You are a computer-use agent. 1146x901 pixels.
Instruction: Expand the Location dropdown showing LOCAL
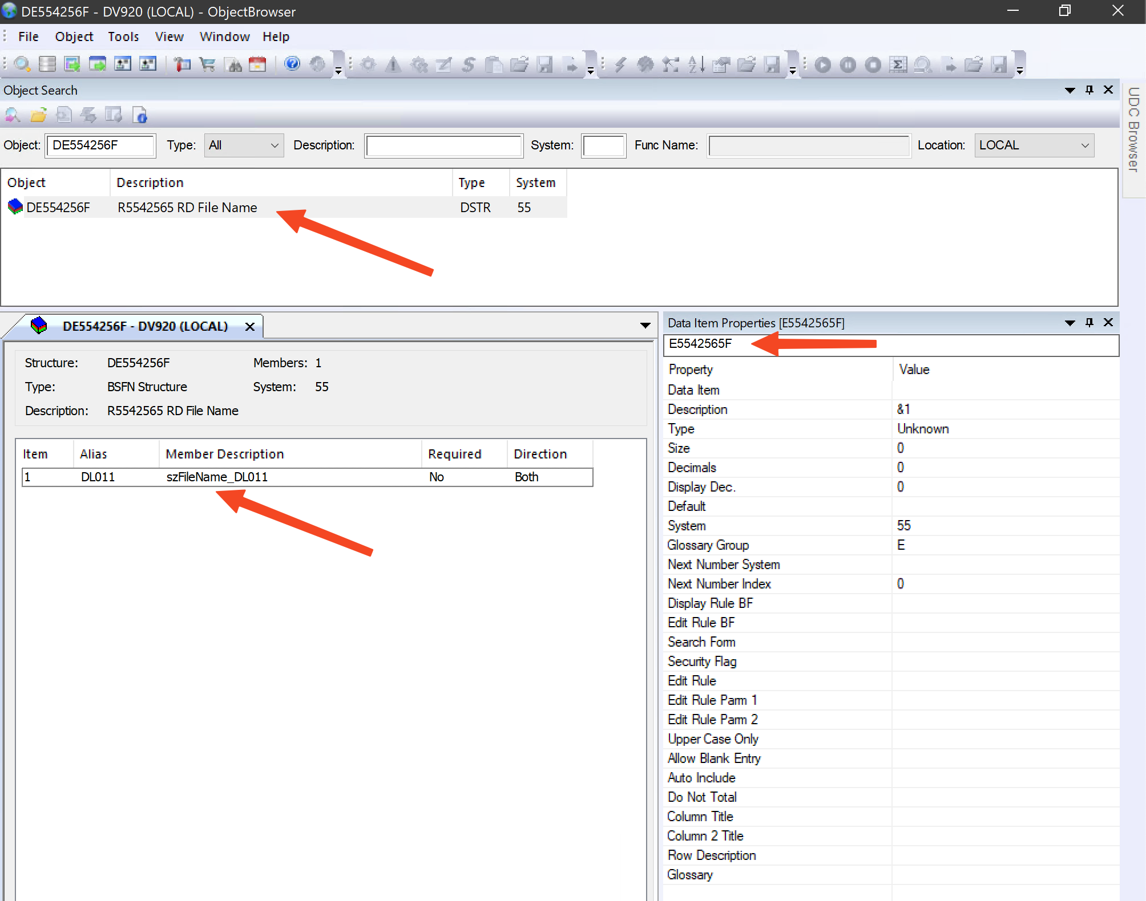click(1034, 145)
